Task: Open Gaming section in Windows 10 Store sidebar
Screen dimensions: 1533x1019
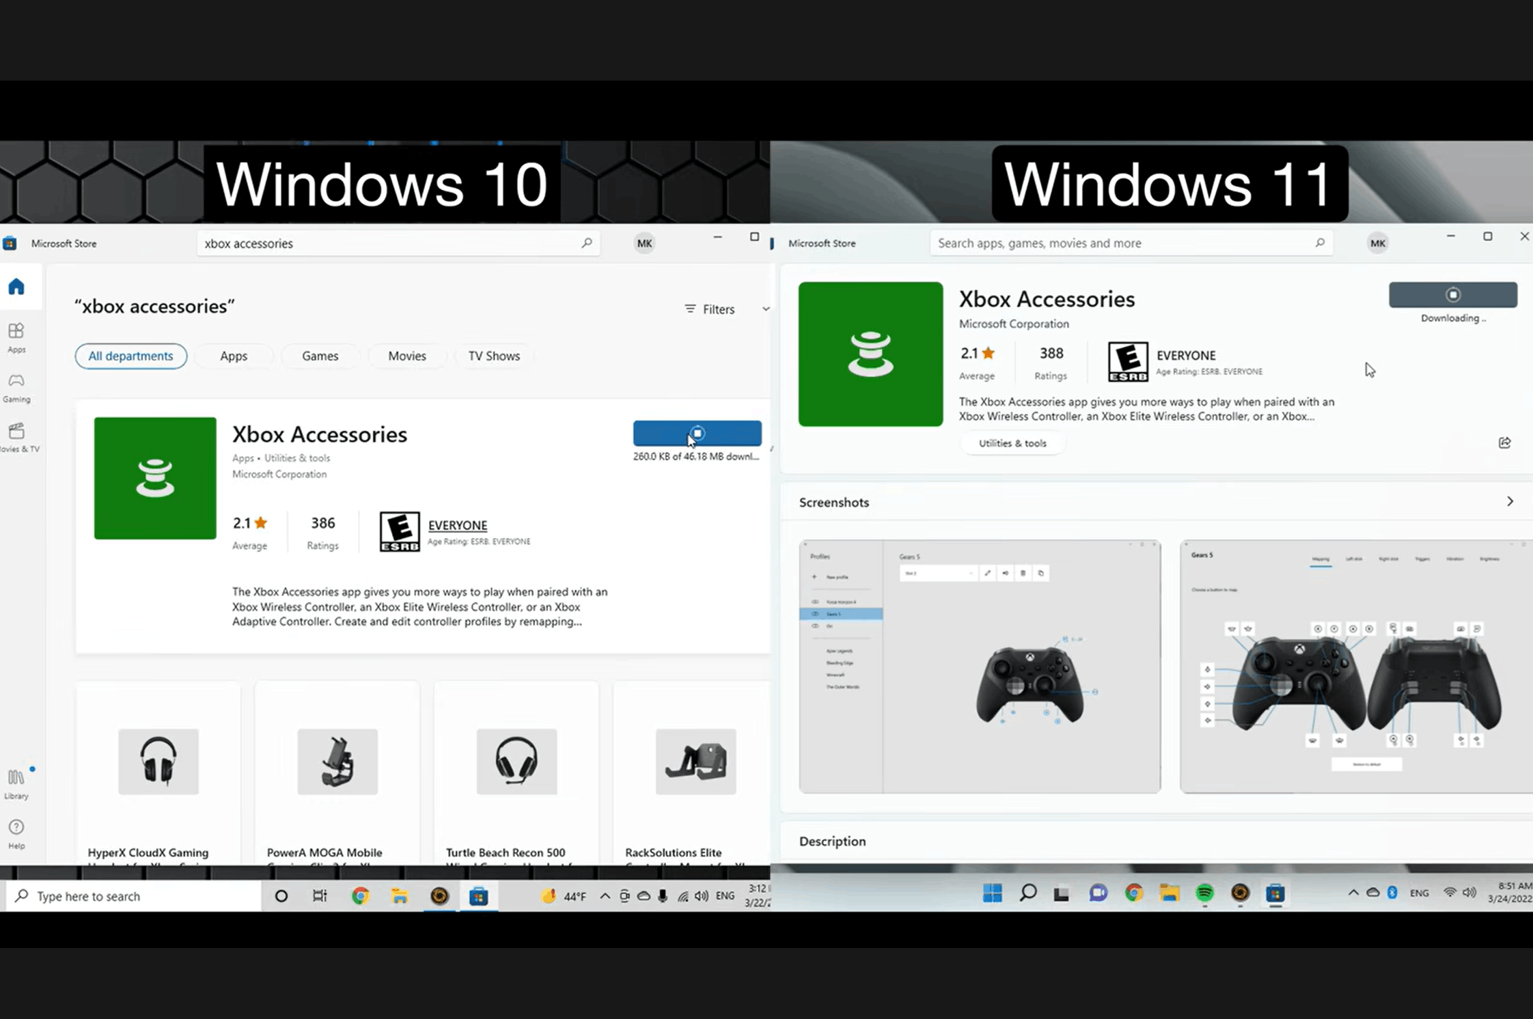Action: pos(16,388)
